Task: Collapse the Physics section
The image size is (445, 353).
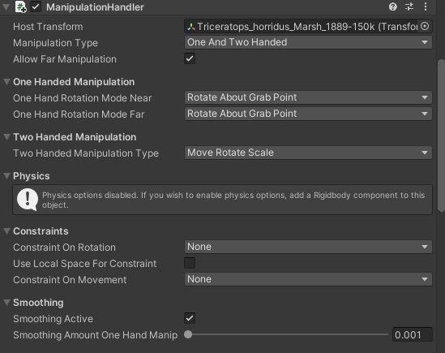Action: coord(6,176)
